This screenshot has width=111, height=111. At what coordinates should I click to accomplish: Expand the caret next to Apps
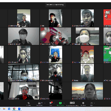point(94,103)
